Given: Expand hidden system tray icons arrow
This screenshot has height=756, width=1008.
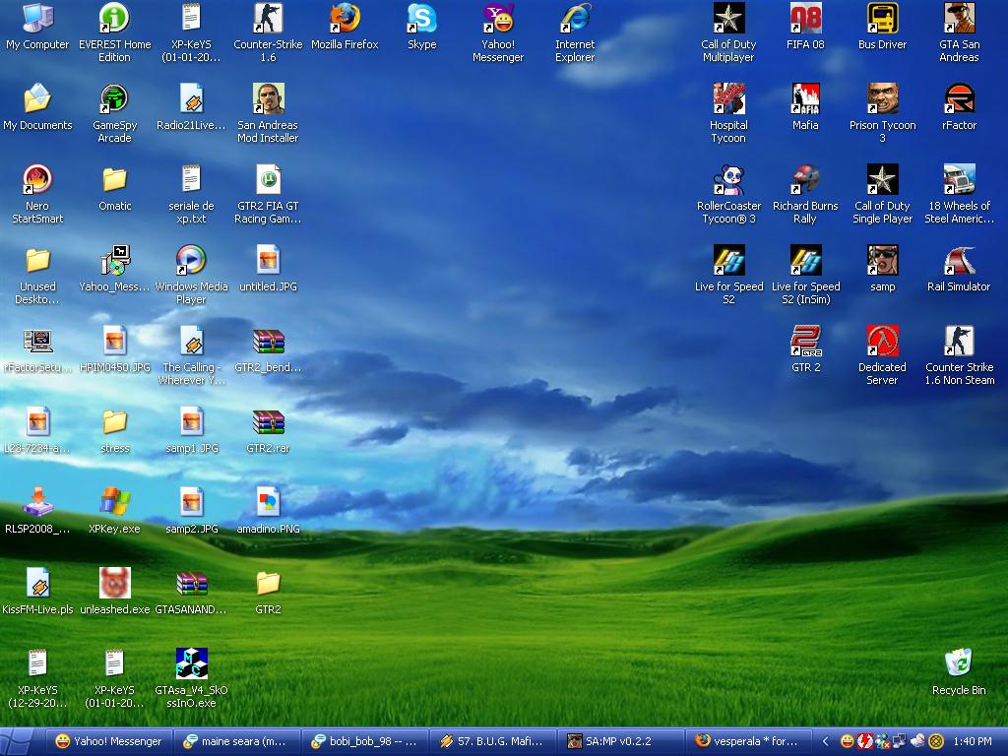Looking at the screenshot, I should [827, 741].
